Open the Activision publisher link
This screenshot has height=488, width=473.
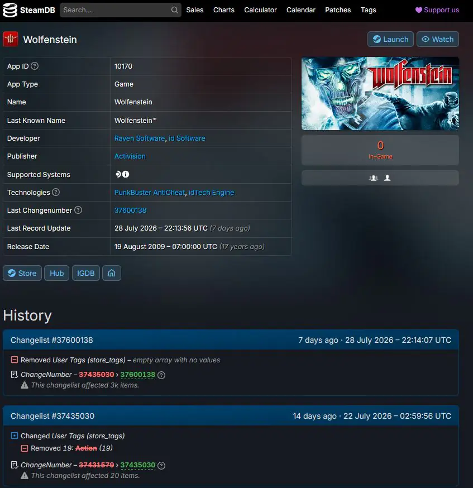tap(130, 156)
